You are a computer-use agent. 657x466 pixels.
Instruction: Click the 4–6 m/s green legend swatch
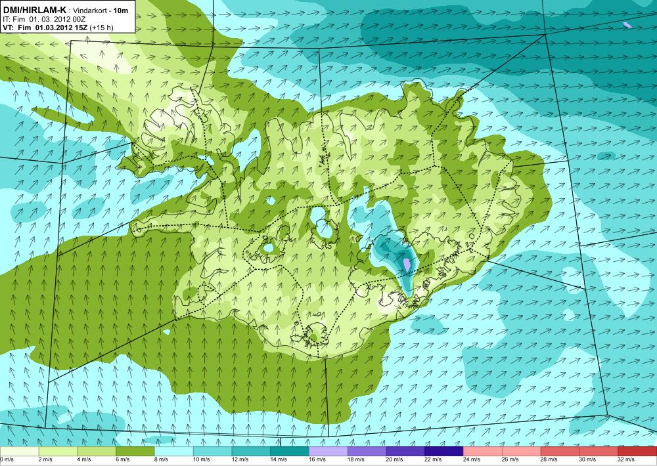[x=97, y=452]
